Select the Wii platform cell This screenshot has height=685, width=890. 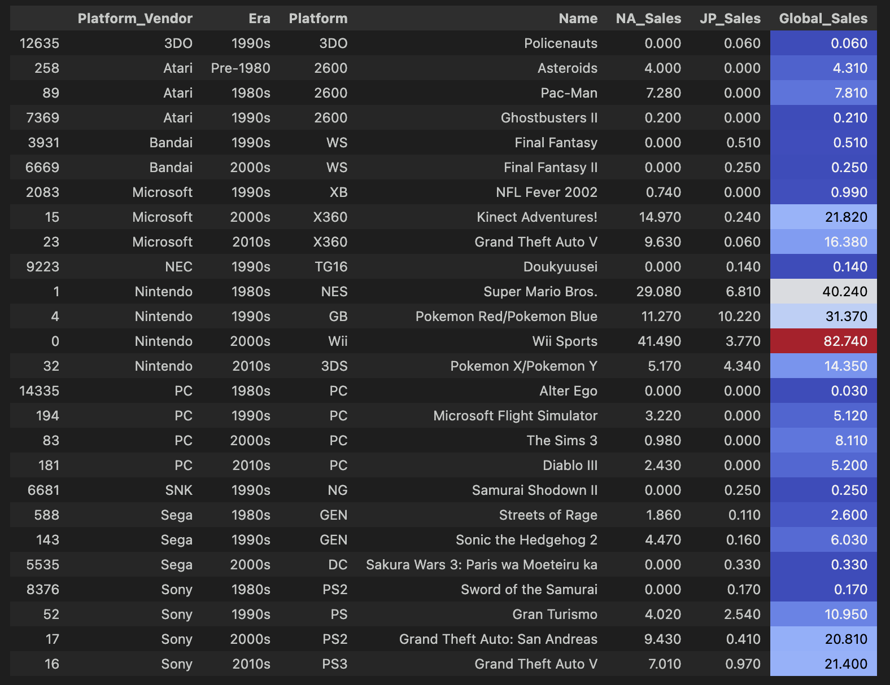click(338, 341)
